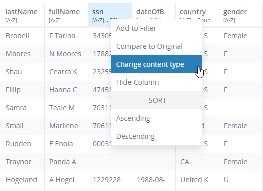Click the 1988-08 date of birth cell
This screenshot has height=191, width=263.
154,180
